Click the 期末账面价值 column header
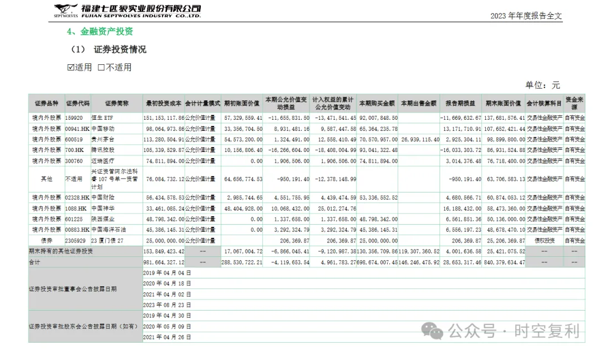 click(503, 103)
